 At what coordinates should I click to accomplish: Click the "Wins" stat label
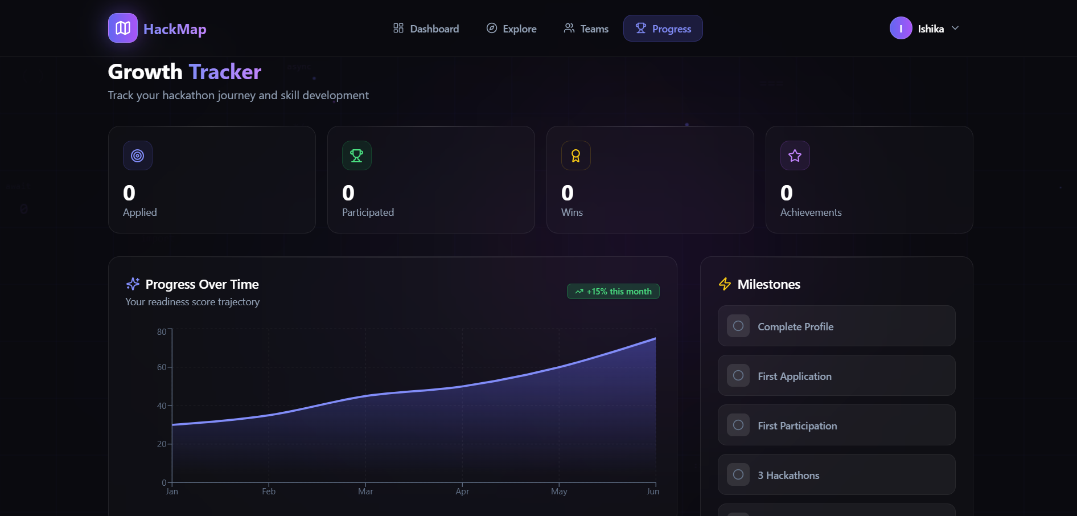pyautogui.click(x=572, y=212)
